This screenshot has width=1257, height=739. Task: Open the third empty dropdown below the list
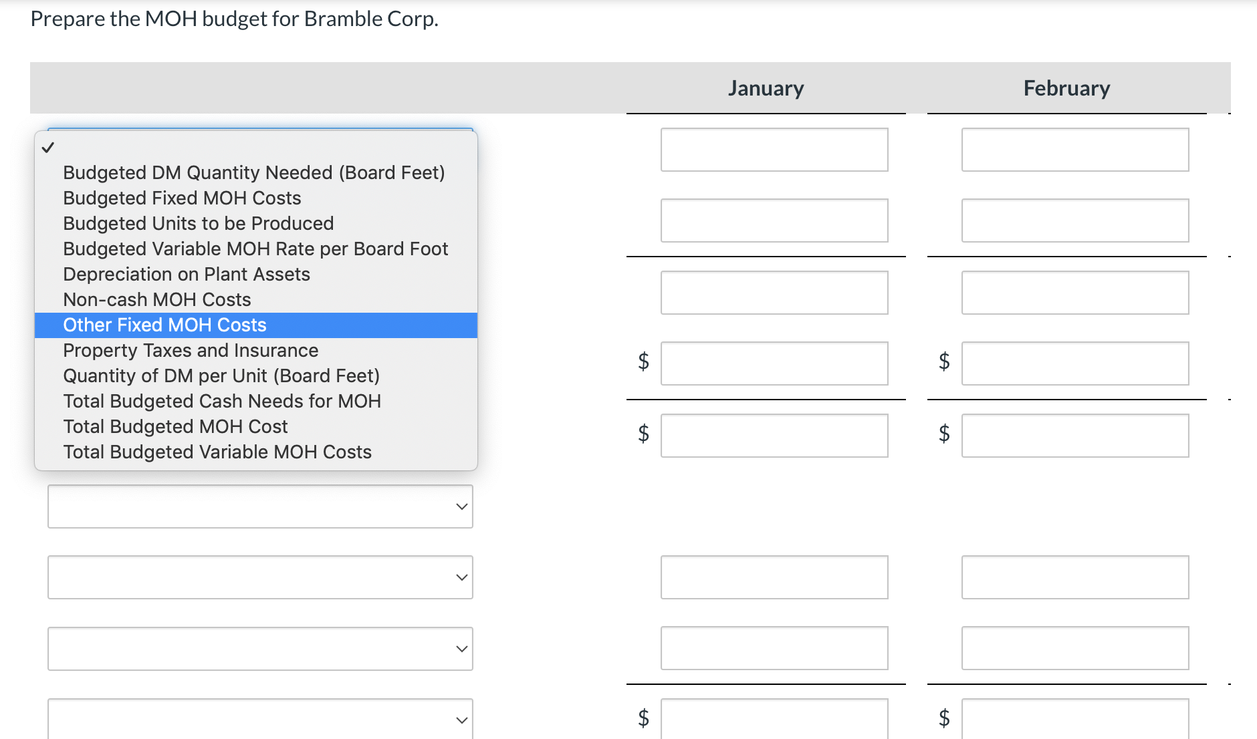tap(260, 649)
